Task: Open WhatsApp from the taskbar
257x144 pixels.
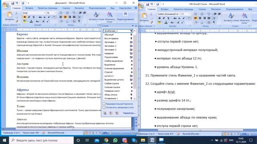Action: click(x=115, y=140)
